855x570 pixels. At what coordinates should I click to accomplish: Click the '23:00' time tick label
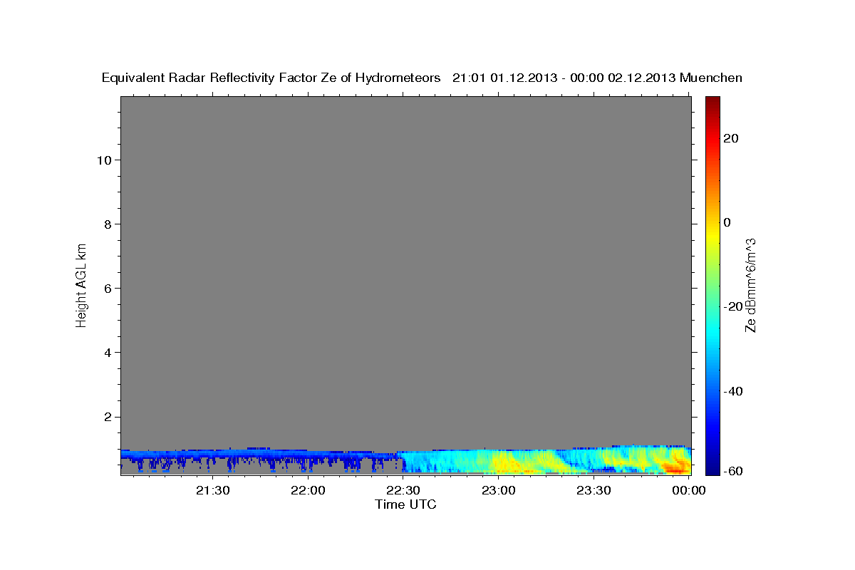[x=499, y=490]
